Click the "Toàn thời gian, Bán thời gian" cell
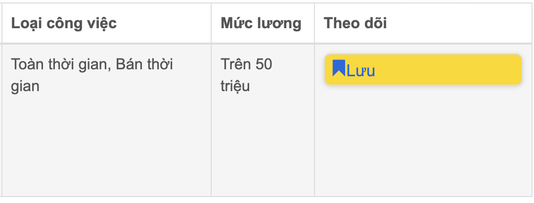The height and width of the screenshot is (203, 534). click(92, 75)
